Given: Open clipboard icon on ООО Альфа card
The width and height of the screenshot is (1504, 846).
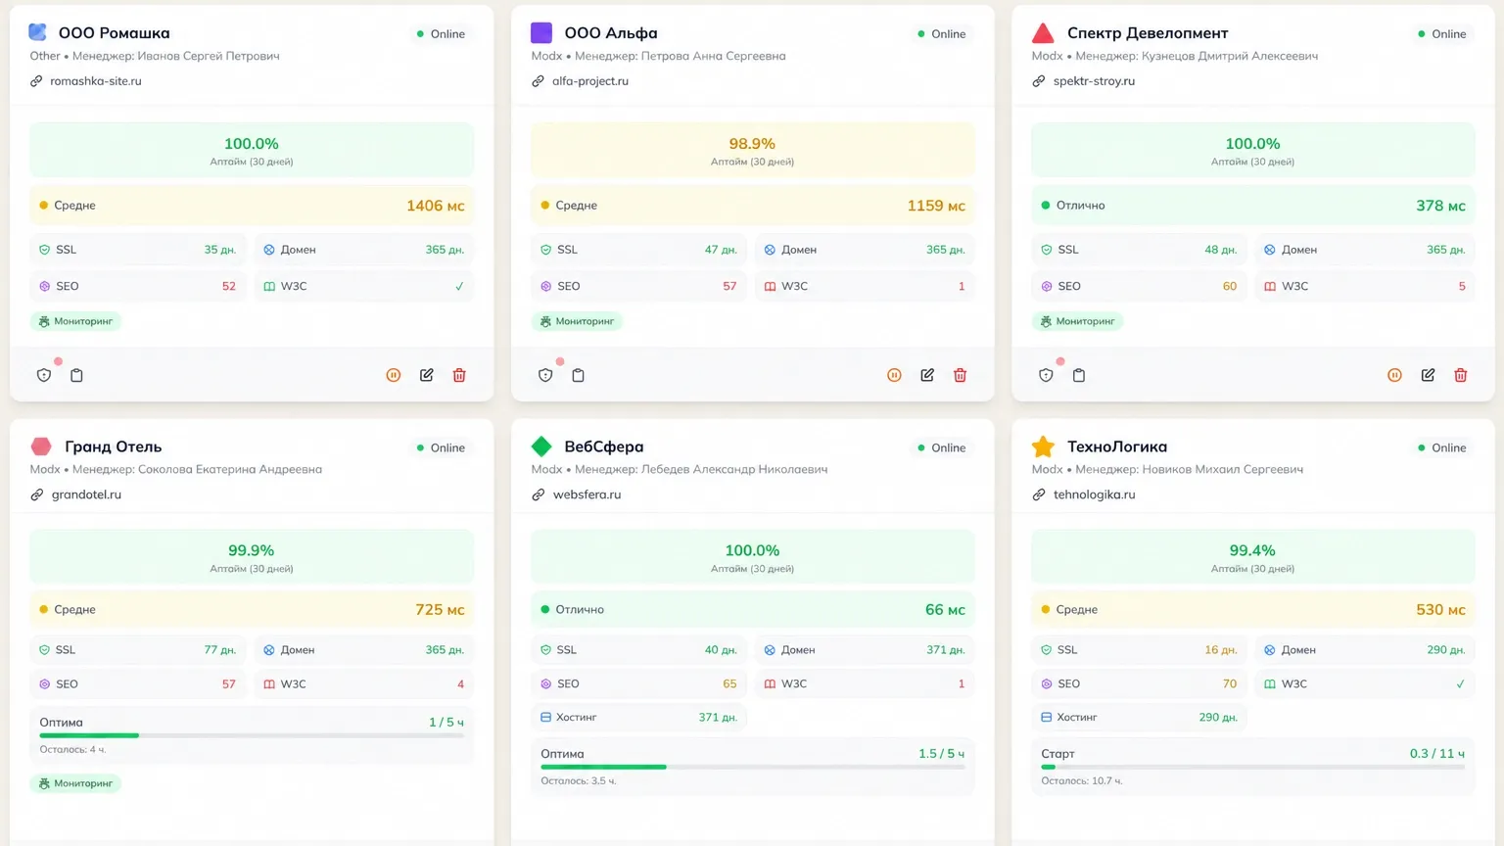Looking at the screenshot, I should pyautogui.click(x=578, y=375).
